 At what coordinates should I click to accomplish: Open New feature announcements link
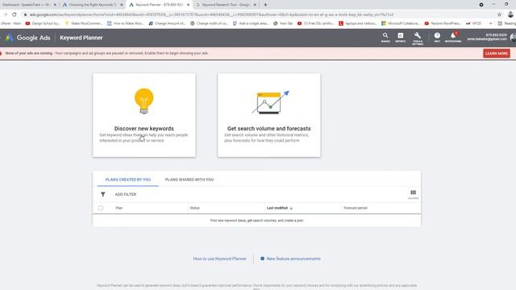(293, 259)
